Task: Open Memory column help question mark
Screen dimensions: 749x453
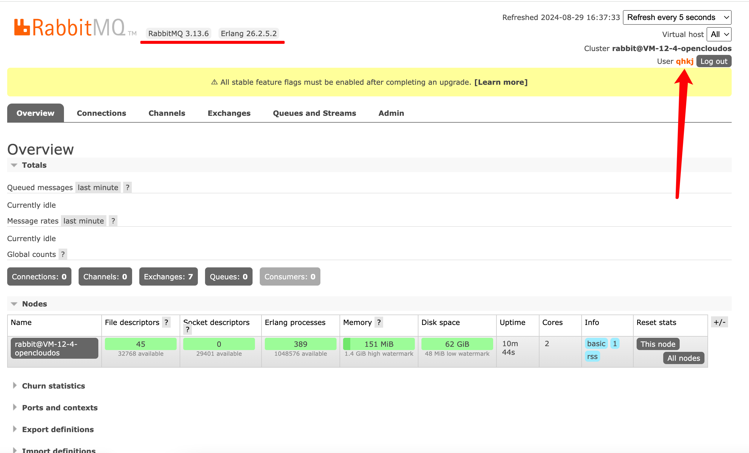Action: click(x=379, y=322)
